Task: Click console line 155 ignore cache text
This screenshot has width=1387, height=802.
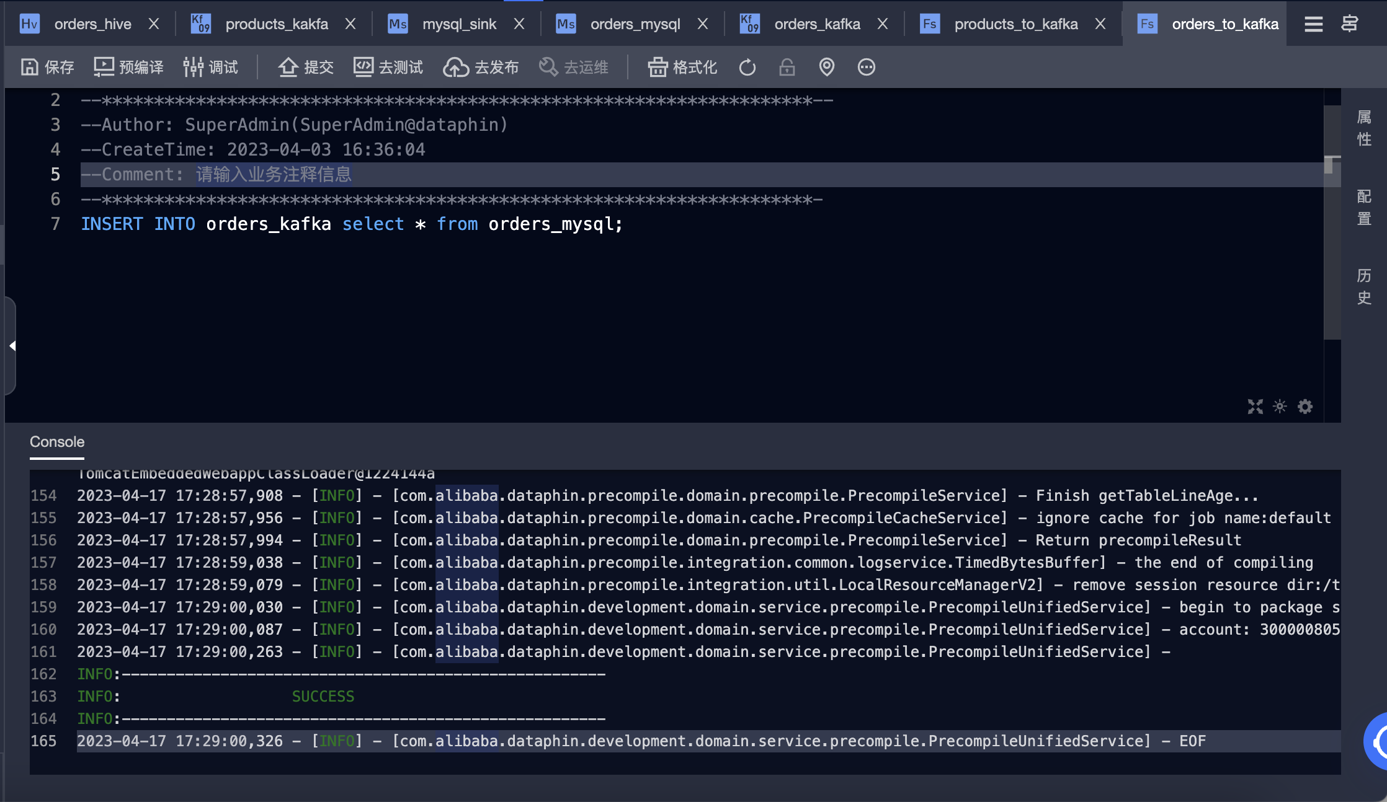Action: point(1184,518)
